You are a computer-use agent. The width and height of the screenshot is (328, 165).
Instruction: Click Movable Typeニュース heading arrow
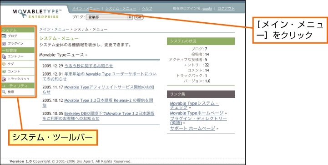point(86,55)
